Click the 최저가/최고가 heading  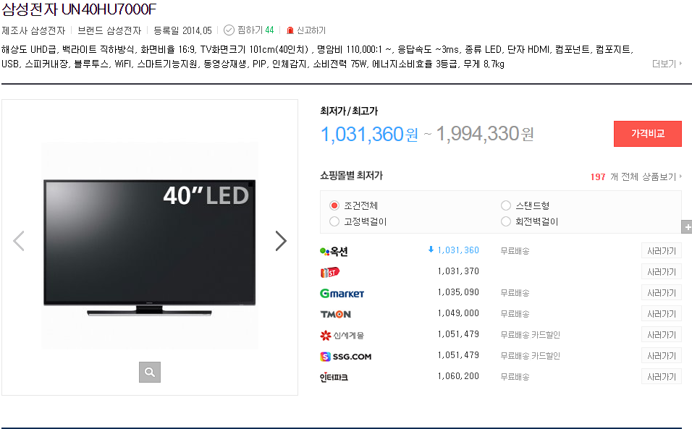(x=349, y=111)
